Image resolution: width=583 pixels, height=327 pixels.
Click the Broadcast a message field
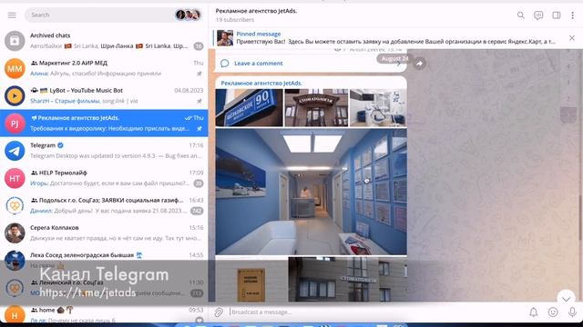375,312
